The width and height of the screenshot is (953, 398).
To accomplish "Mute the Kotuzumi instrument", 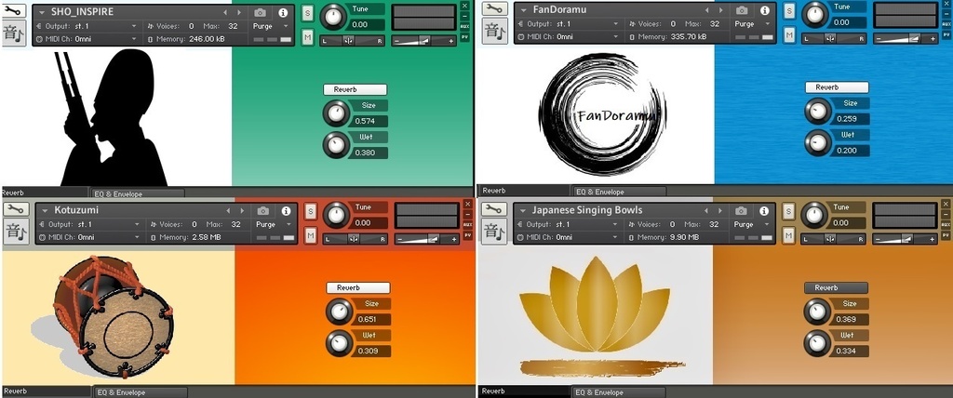I will click(x=311, y=235).
